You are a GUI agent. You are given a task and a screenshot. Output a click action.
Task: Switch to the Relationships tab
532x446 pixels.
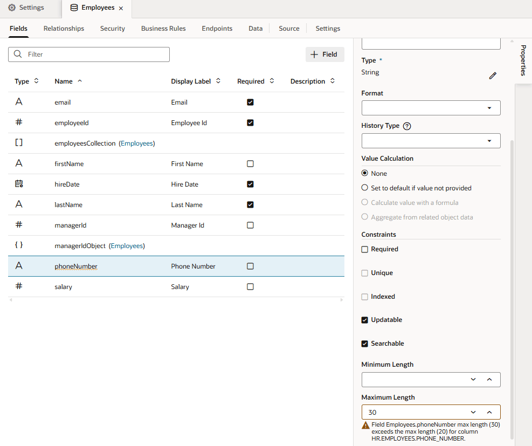[x=64, y=29]
